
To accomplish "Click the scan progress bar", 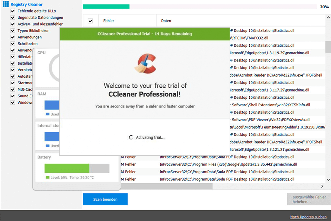I will tap(200, 7).
